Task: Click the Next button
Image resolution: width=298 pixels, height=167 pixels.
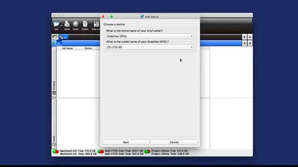Action: point(126,142)
